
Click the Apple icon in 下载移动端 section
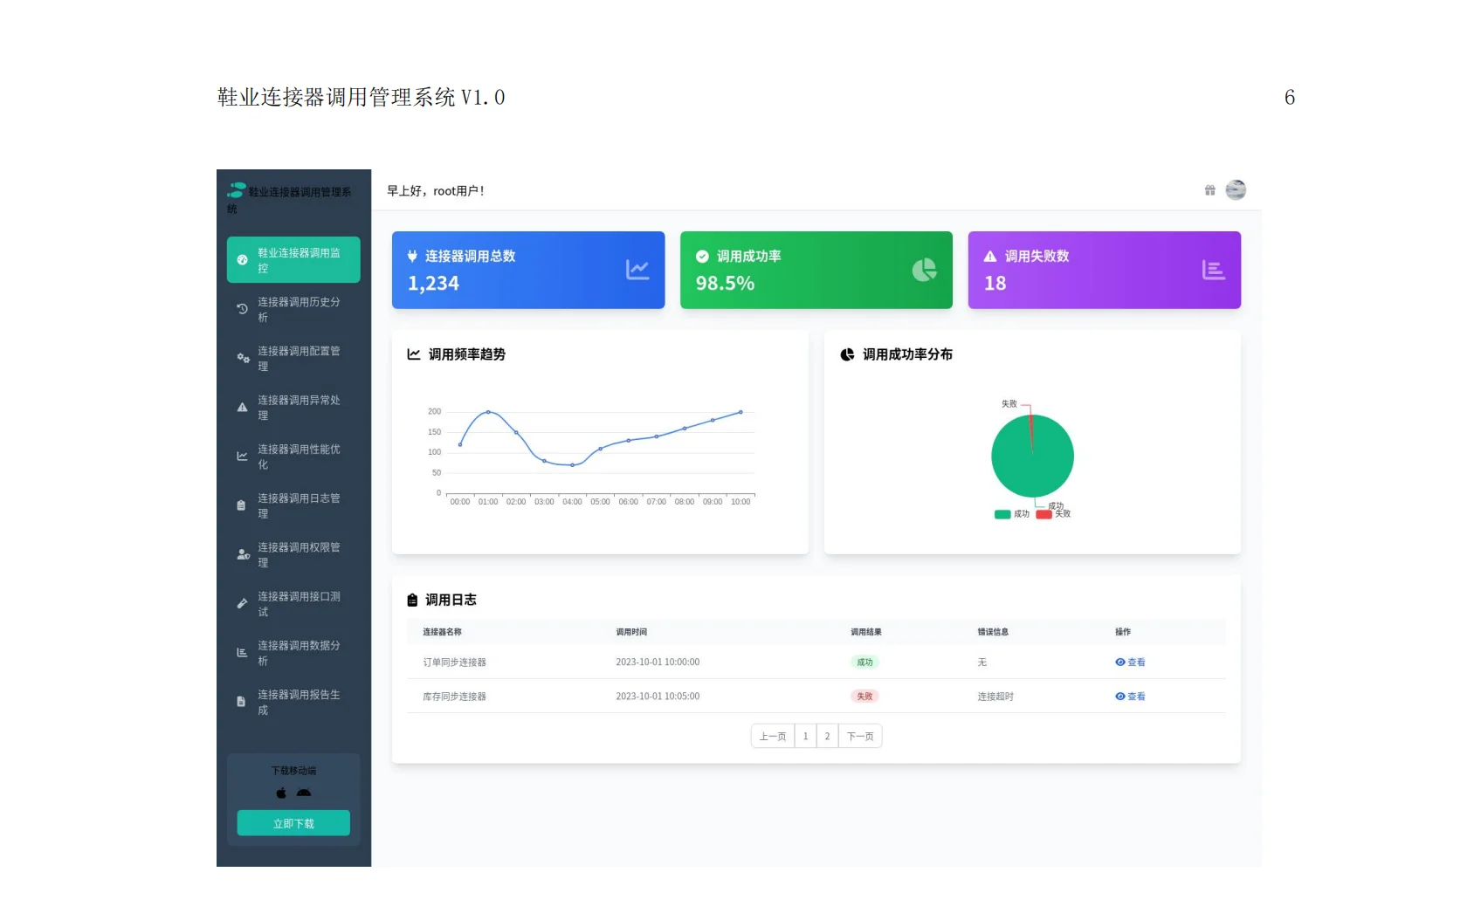(x=280, y=793)
